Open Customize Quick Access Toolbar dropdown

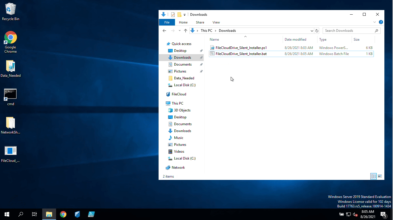[184, 15]
